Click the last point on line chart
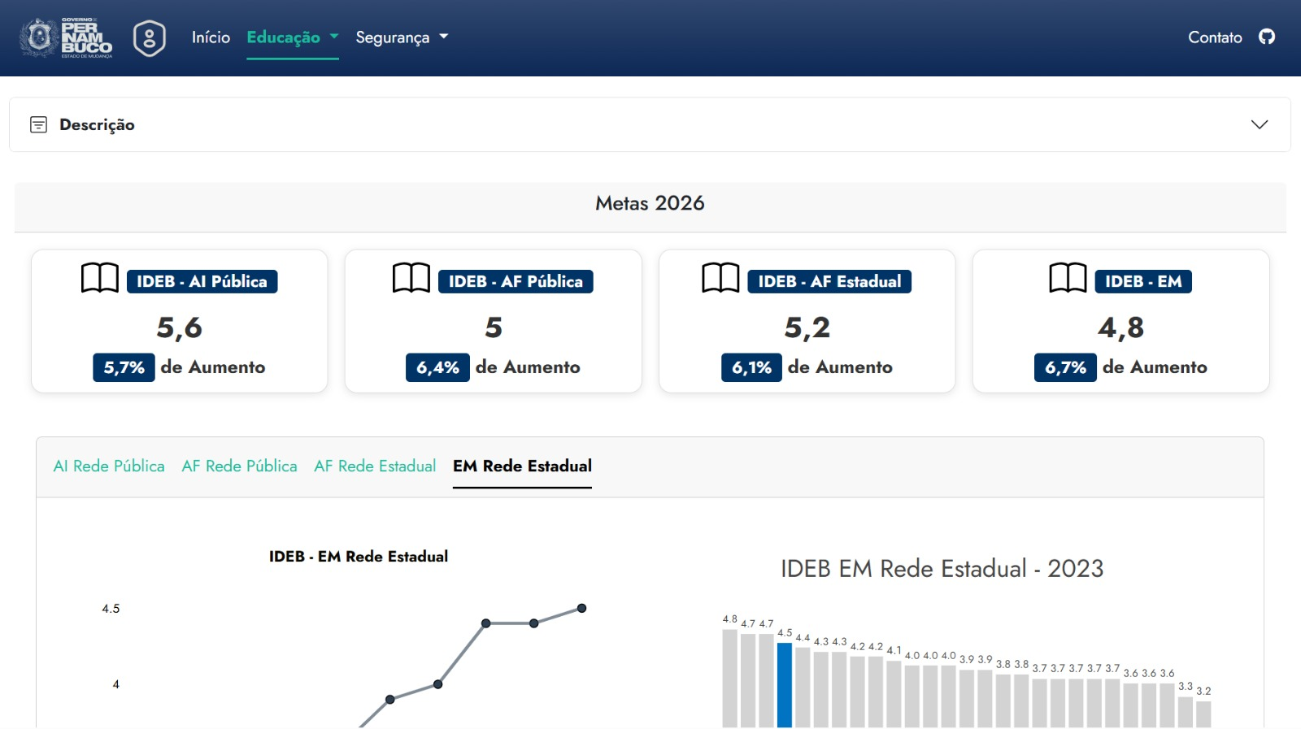 pyautogui.click(x=581, y=608)
